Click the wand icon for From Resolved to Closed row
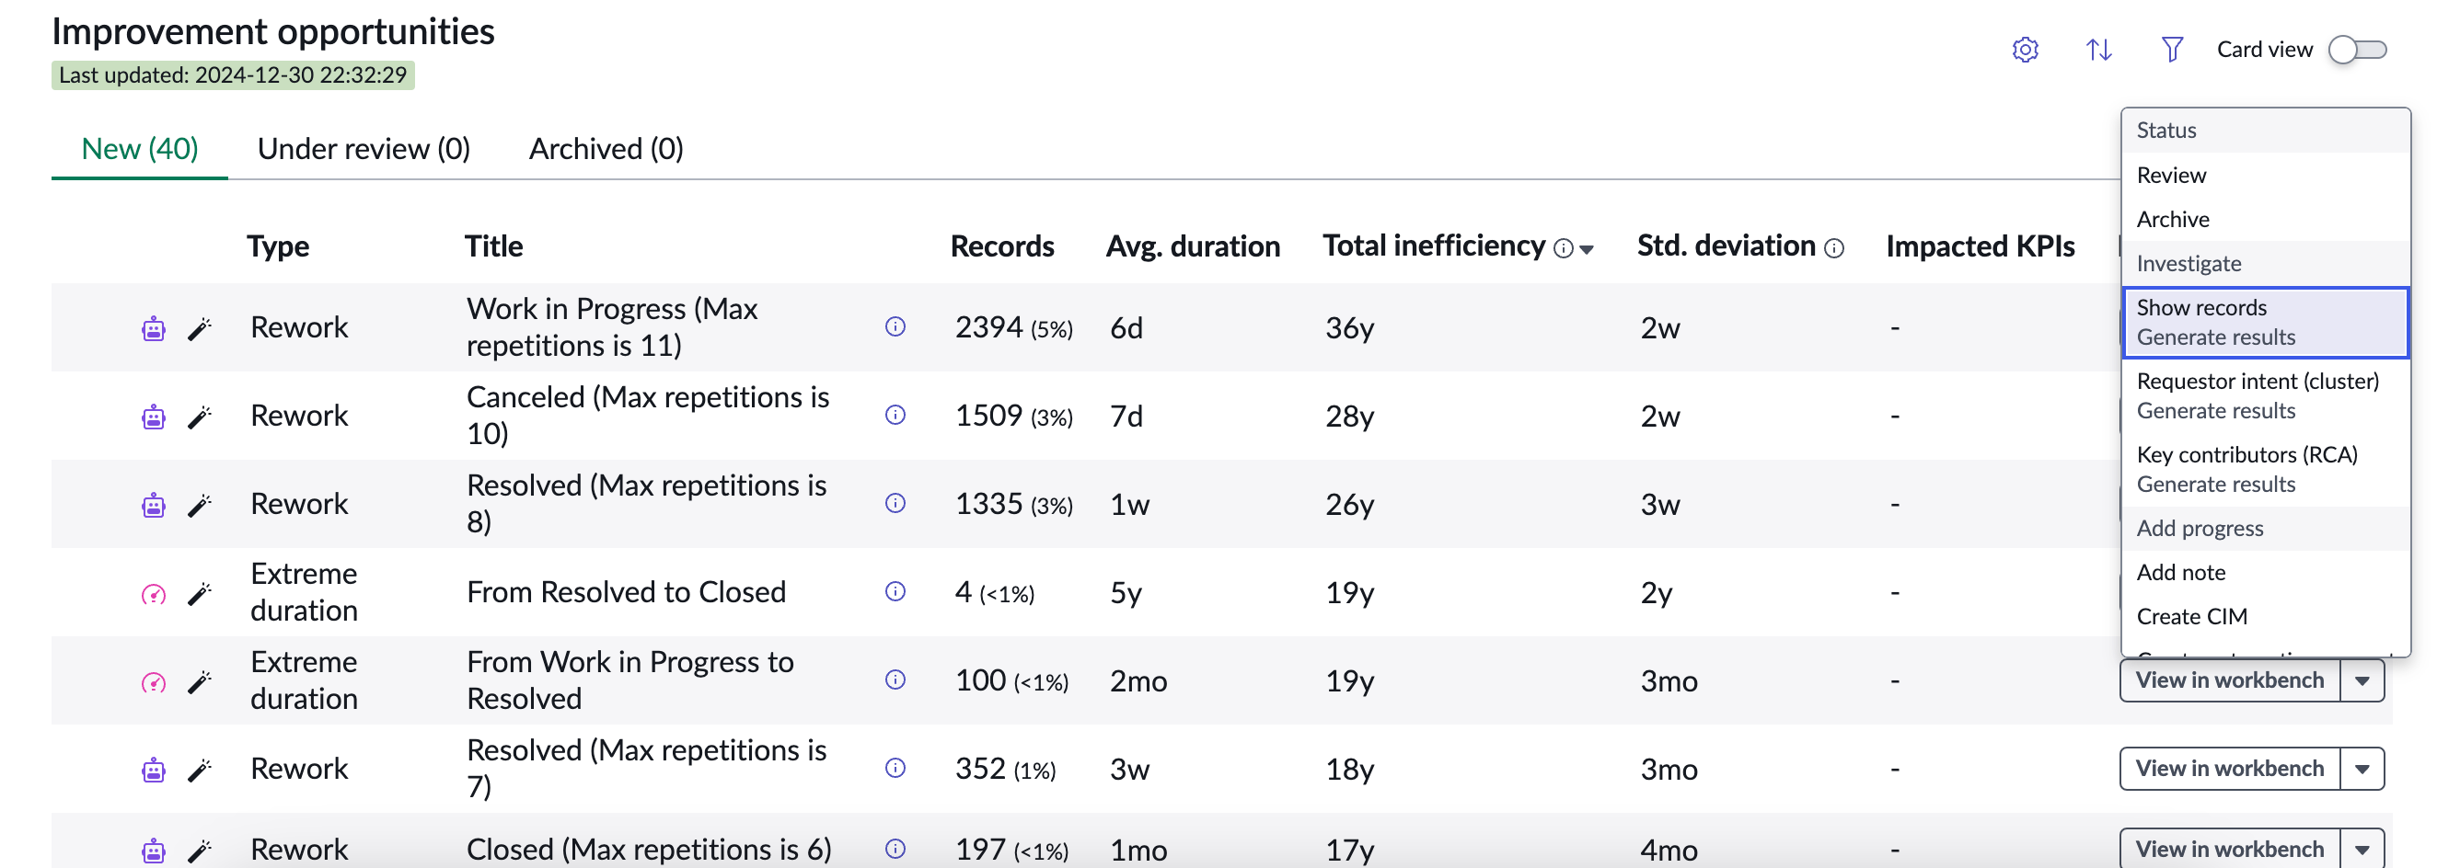 199,593
